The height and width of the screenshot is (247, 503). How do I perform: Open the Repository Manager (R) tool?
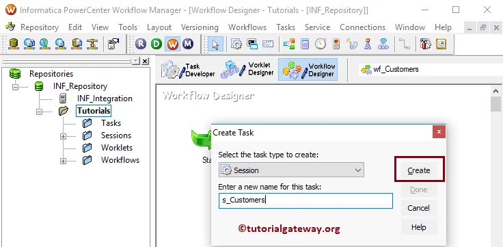141,44
